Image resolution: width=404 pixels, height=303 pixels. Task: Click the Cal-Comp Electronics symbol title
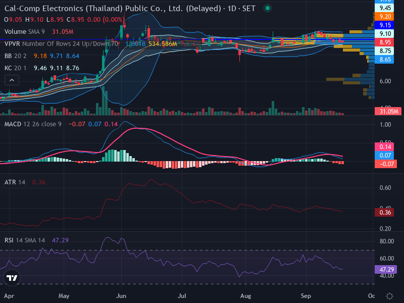pyautogui.click(x=113, y=9)
